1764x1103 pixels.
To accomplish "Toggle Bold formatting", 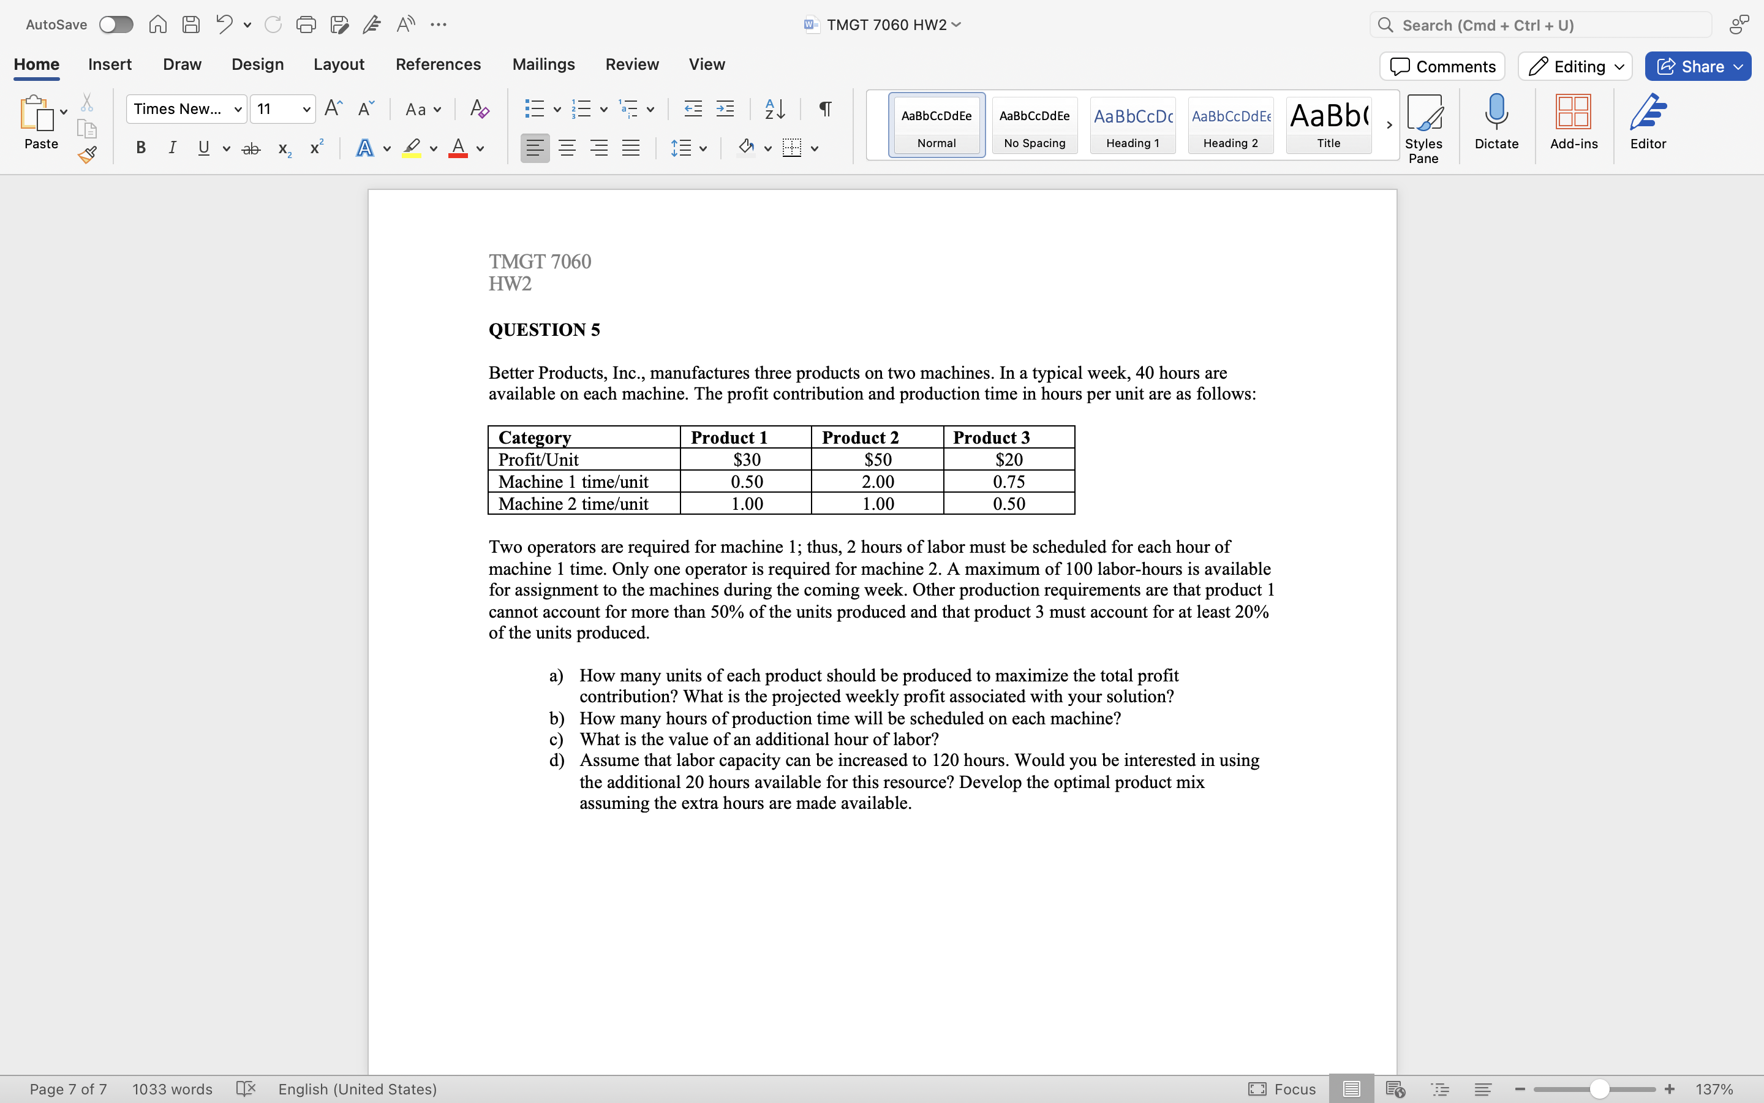I will (x=141, y=148).
